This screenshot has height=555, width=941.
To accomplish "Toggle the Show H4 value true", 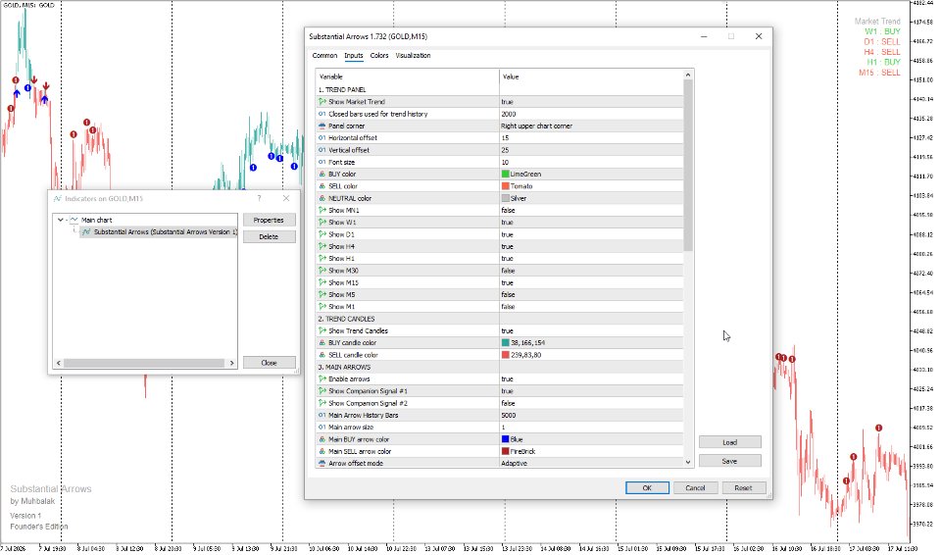I will click(591, 247).
